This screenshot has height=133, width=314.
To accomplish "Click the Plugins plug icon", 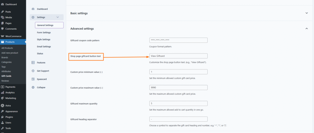I will pos(3,117).
